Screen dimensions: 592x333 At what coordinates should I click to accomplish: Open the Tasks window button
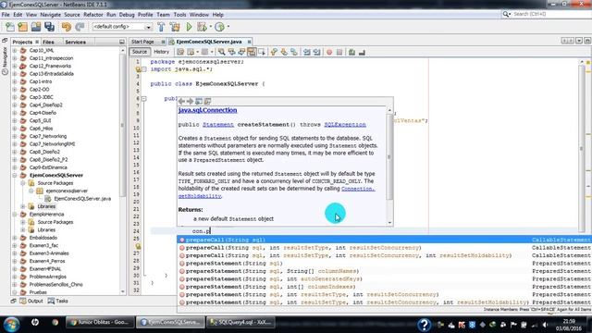tap(57, 301)
